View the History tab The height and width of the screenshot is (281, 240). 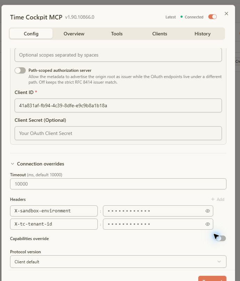pyautogui.click(x=202, y=34)
